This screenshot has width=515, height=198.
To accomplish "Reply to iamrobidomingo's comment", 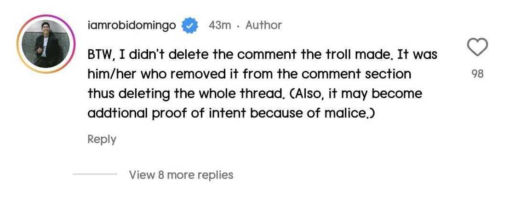I will point(102,139).
